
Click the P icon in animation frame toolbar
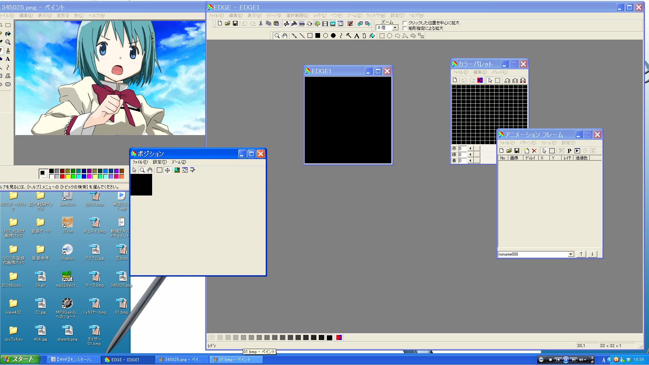(569, 151)
